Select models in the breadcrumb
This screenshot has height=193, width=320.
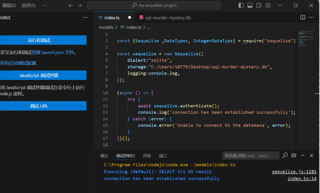pos(106,27)
